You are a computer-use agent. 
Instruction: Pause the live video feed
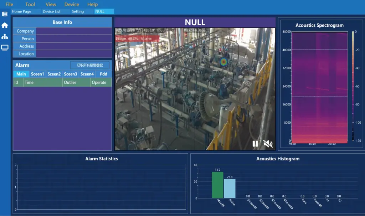255,144
